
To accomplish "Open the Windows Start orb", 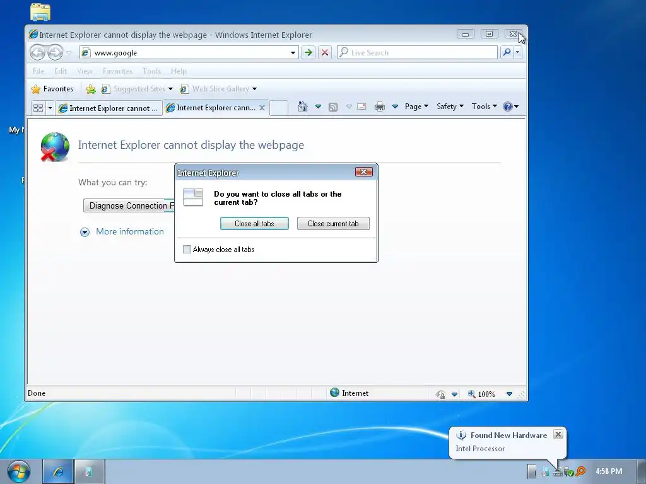I will [18, 471].
